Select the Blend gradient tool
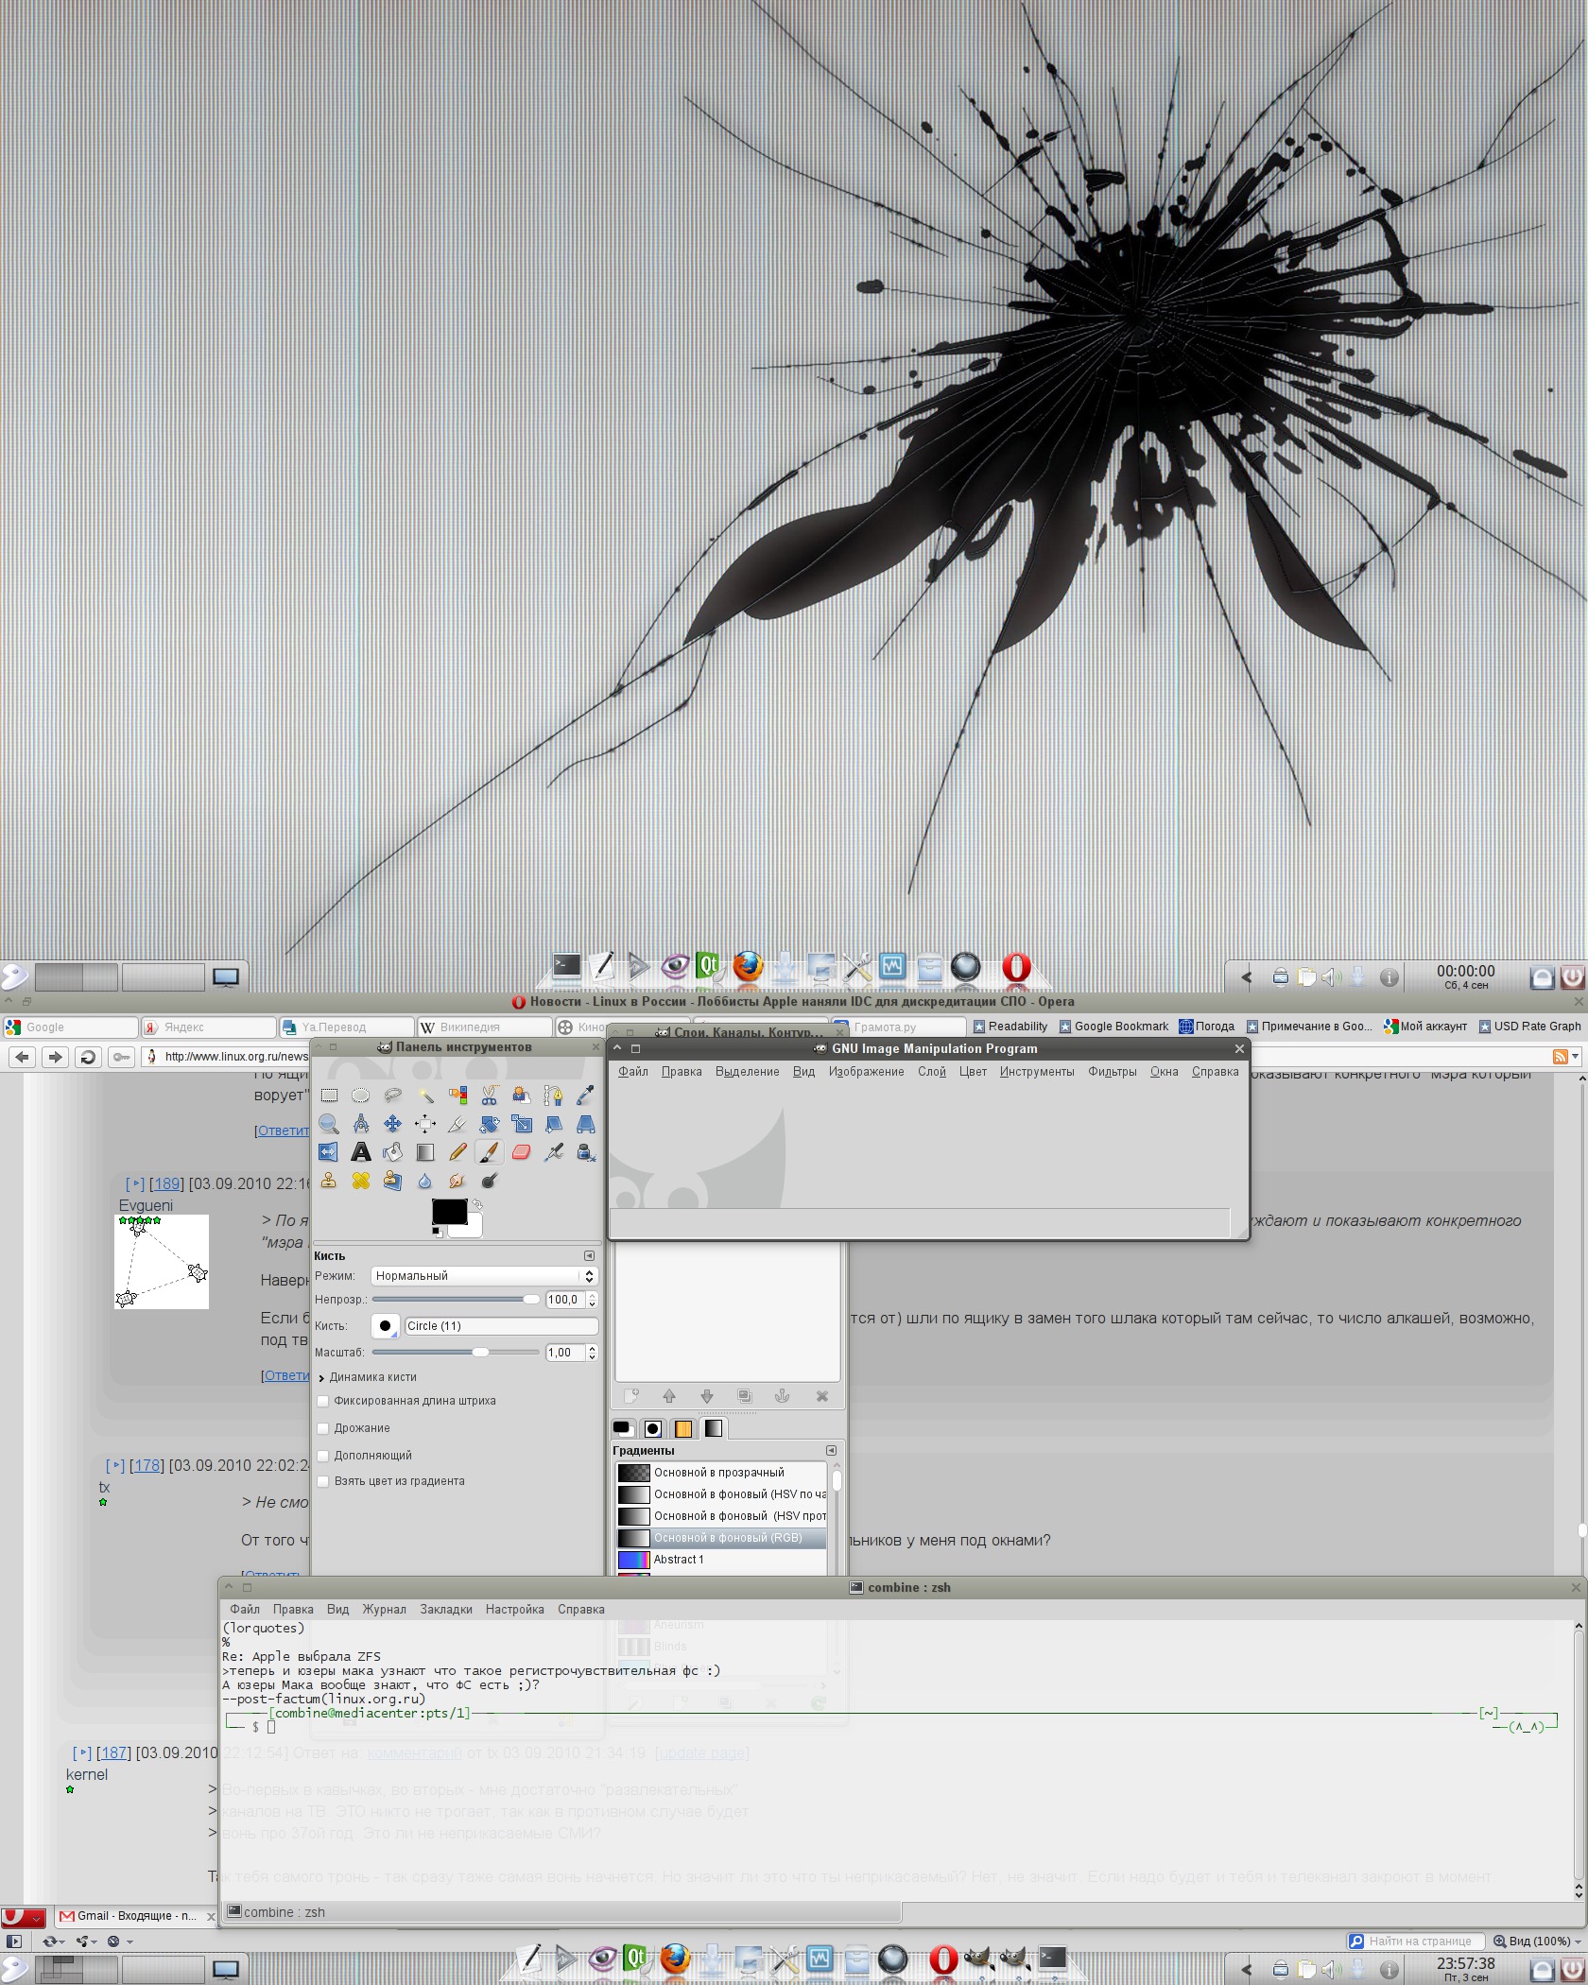1588x1985 pixels. coord(425,1151)
